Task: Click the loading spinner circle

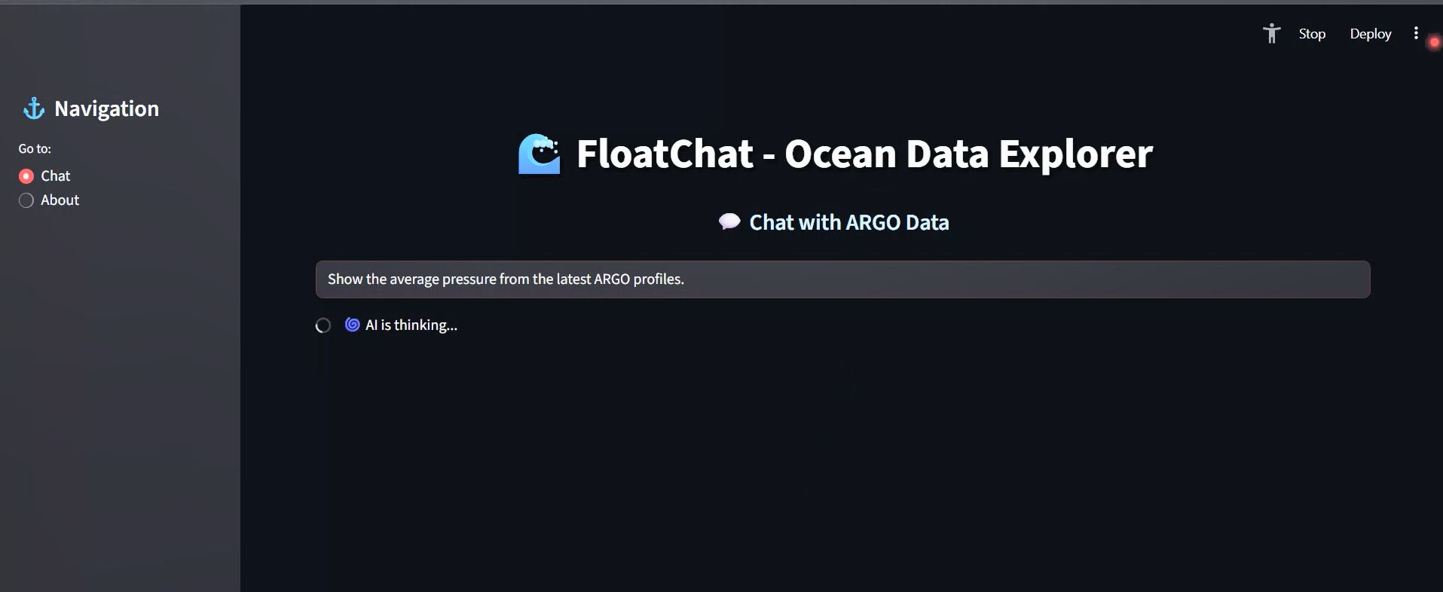Action: (x=323, y=325)
